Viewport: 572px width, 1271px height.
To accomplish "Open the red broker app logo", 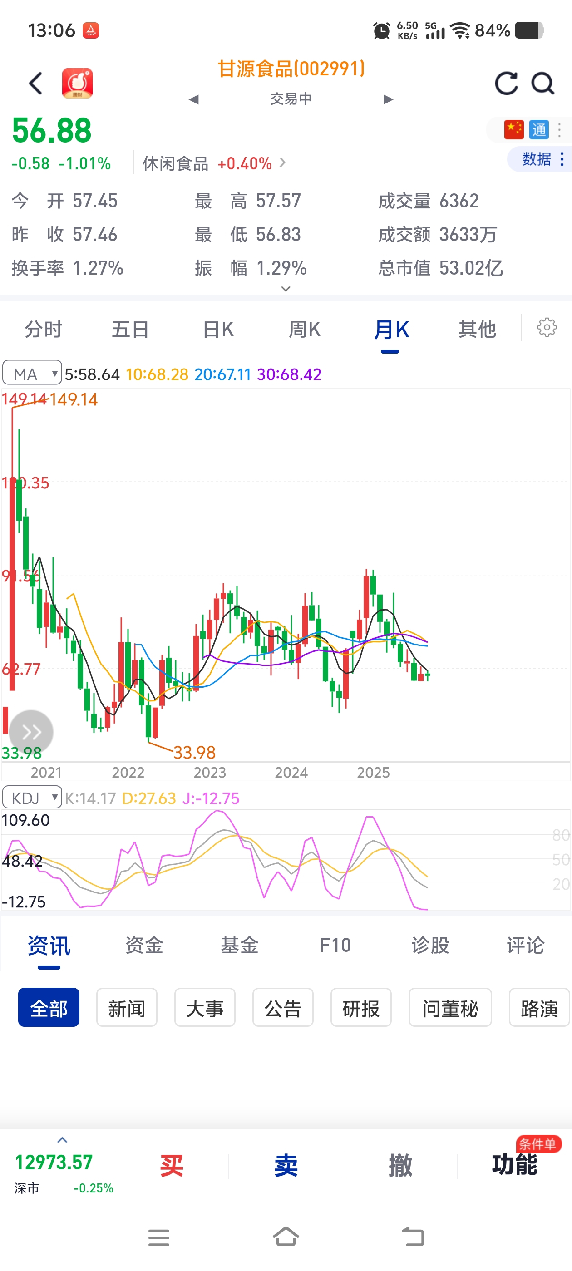I will coord(78,83).
